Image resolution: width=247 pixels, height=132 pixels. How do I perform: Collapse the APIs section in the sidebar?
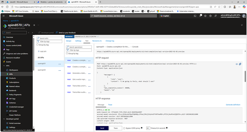point(4,66)
